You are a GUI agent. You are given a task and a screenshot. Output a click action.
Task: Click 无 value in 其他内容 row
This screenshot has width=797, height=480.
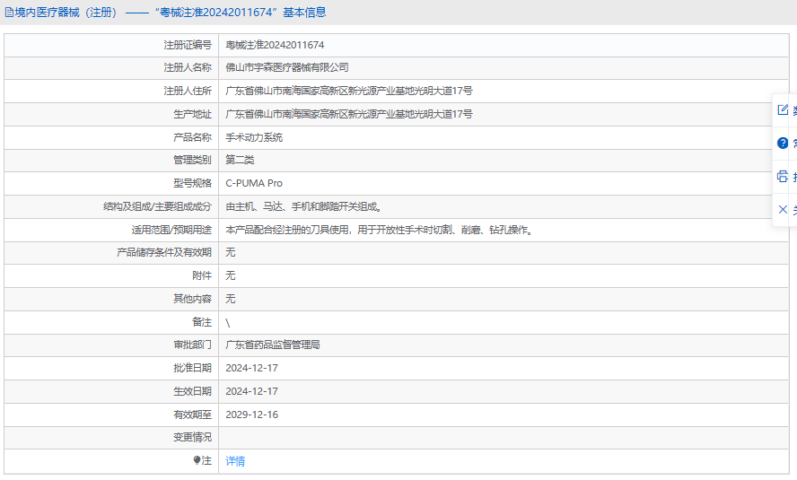pyautogui.click(x=231, y=299)
